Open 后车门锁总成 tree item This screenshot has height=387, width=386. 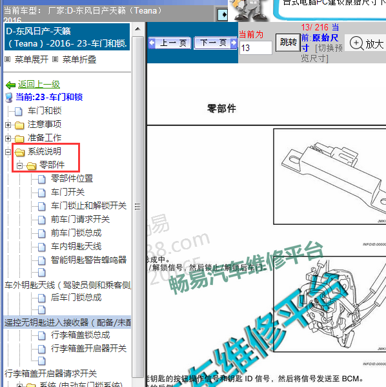tap(76, 297)
